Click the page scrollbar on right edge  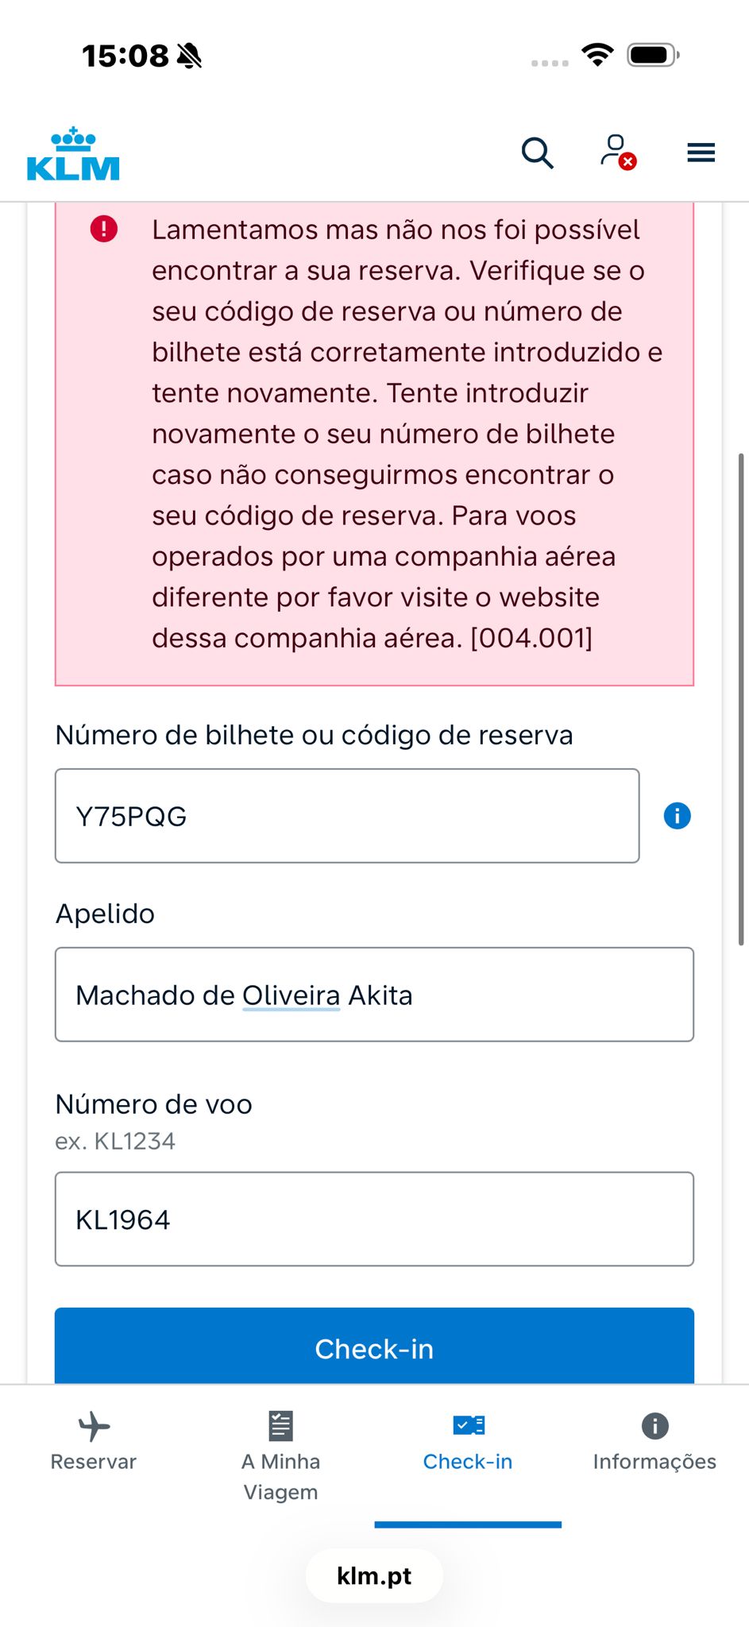741,699
